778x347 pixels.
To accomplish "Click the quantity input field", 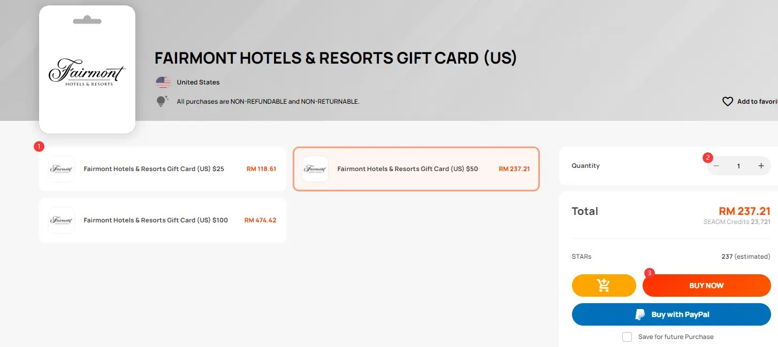I will click(739, 166).
